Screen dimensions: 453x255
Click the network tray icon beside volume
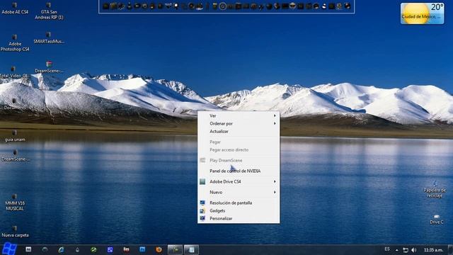click(406, 250)
